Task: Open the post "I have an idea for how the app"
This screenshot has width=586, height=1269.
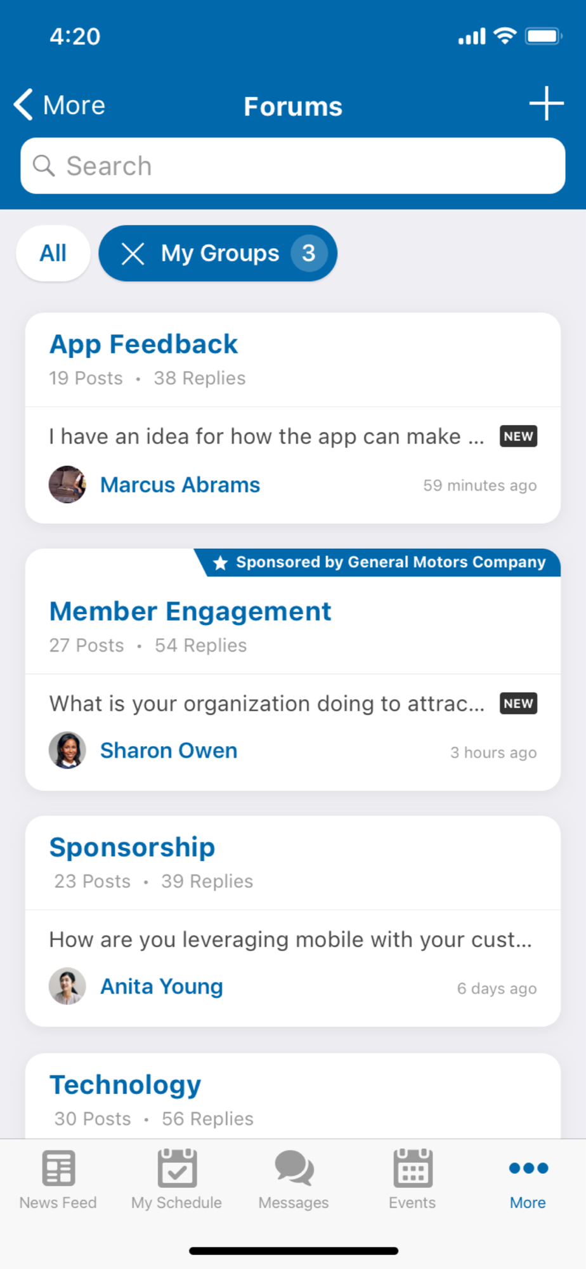Action: click(x=266, y=437)
